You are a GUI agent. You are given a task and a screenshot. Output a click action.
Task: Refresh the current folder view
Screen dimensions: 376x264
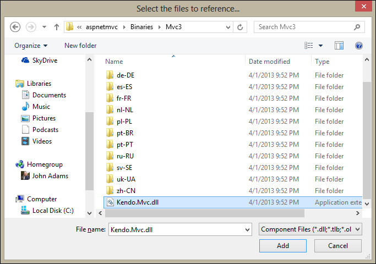(x=240, y=27)
